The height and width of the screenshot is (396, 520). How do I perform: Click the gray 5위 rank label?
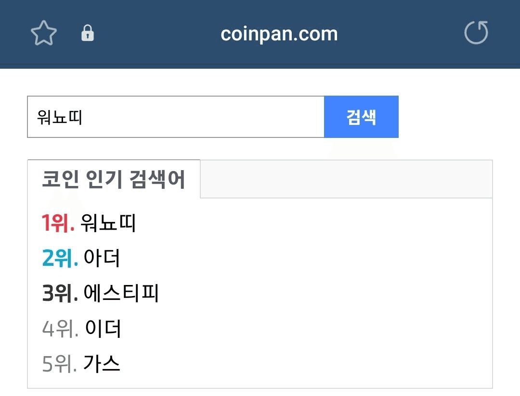[x=59, y=364]
